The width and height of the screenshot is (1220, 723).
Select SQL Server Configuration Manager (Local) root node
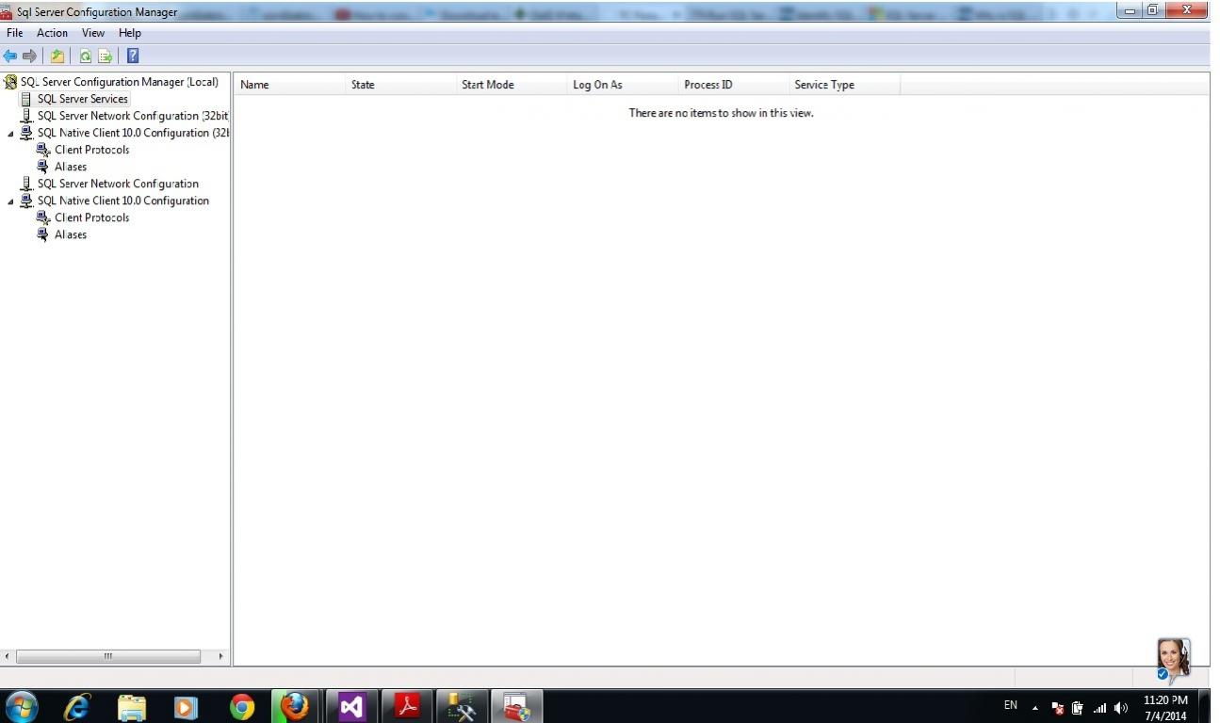[120, 82]
